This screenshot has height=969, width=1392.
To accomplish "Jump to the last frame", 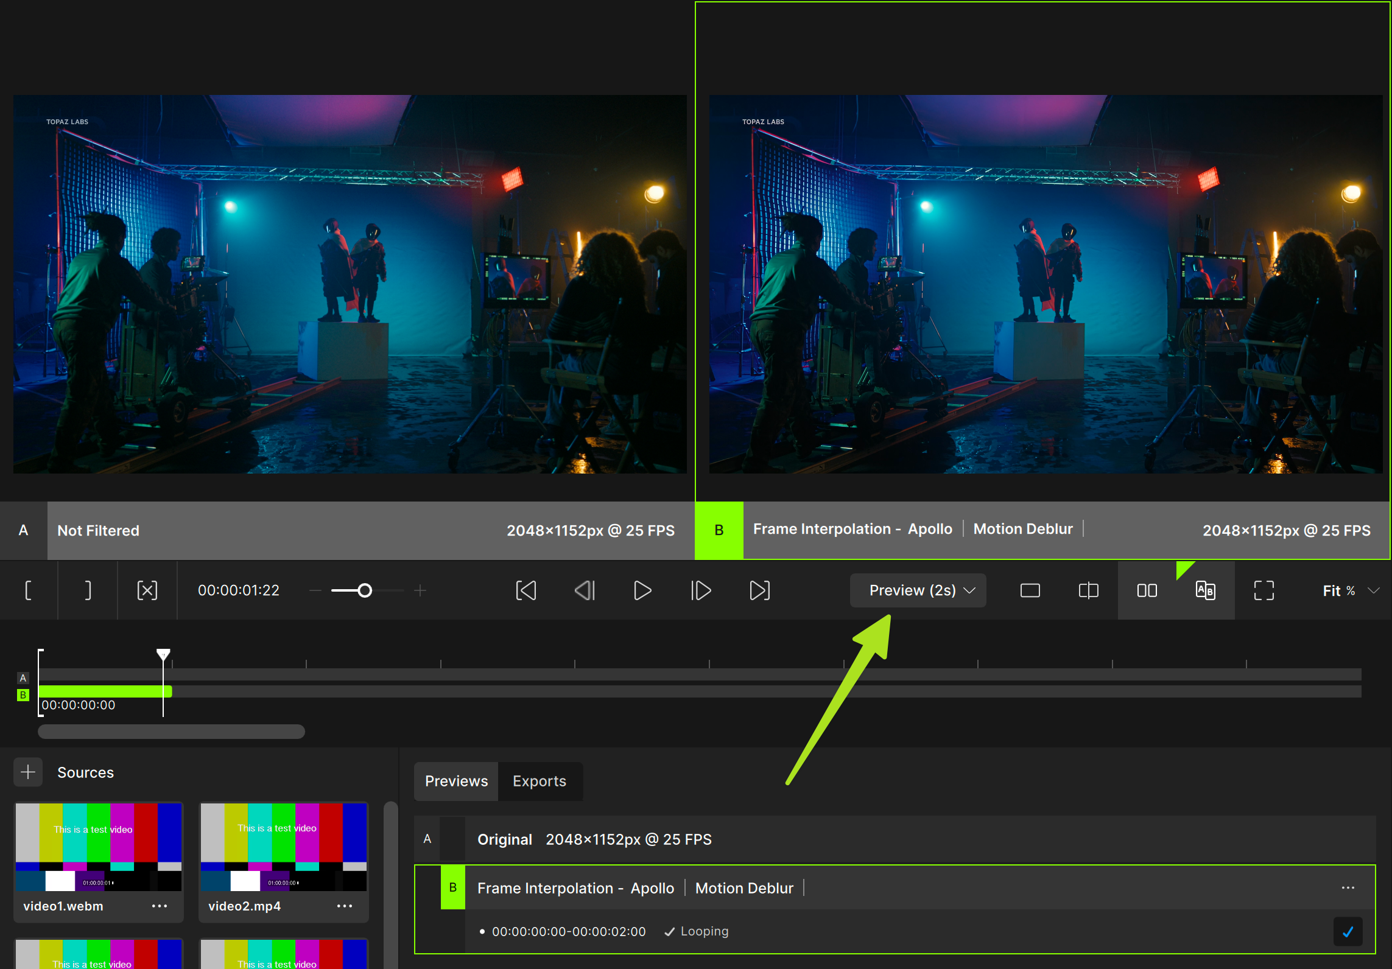I will click(x=759, y=590).
